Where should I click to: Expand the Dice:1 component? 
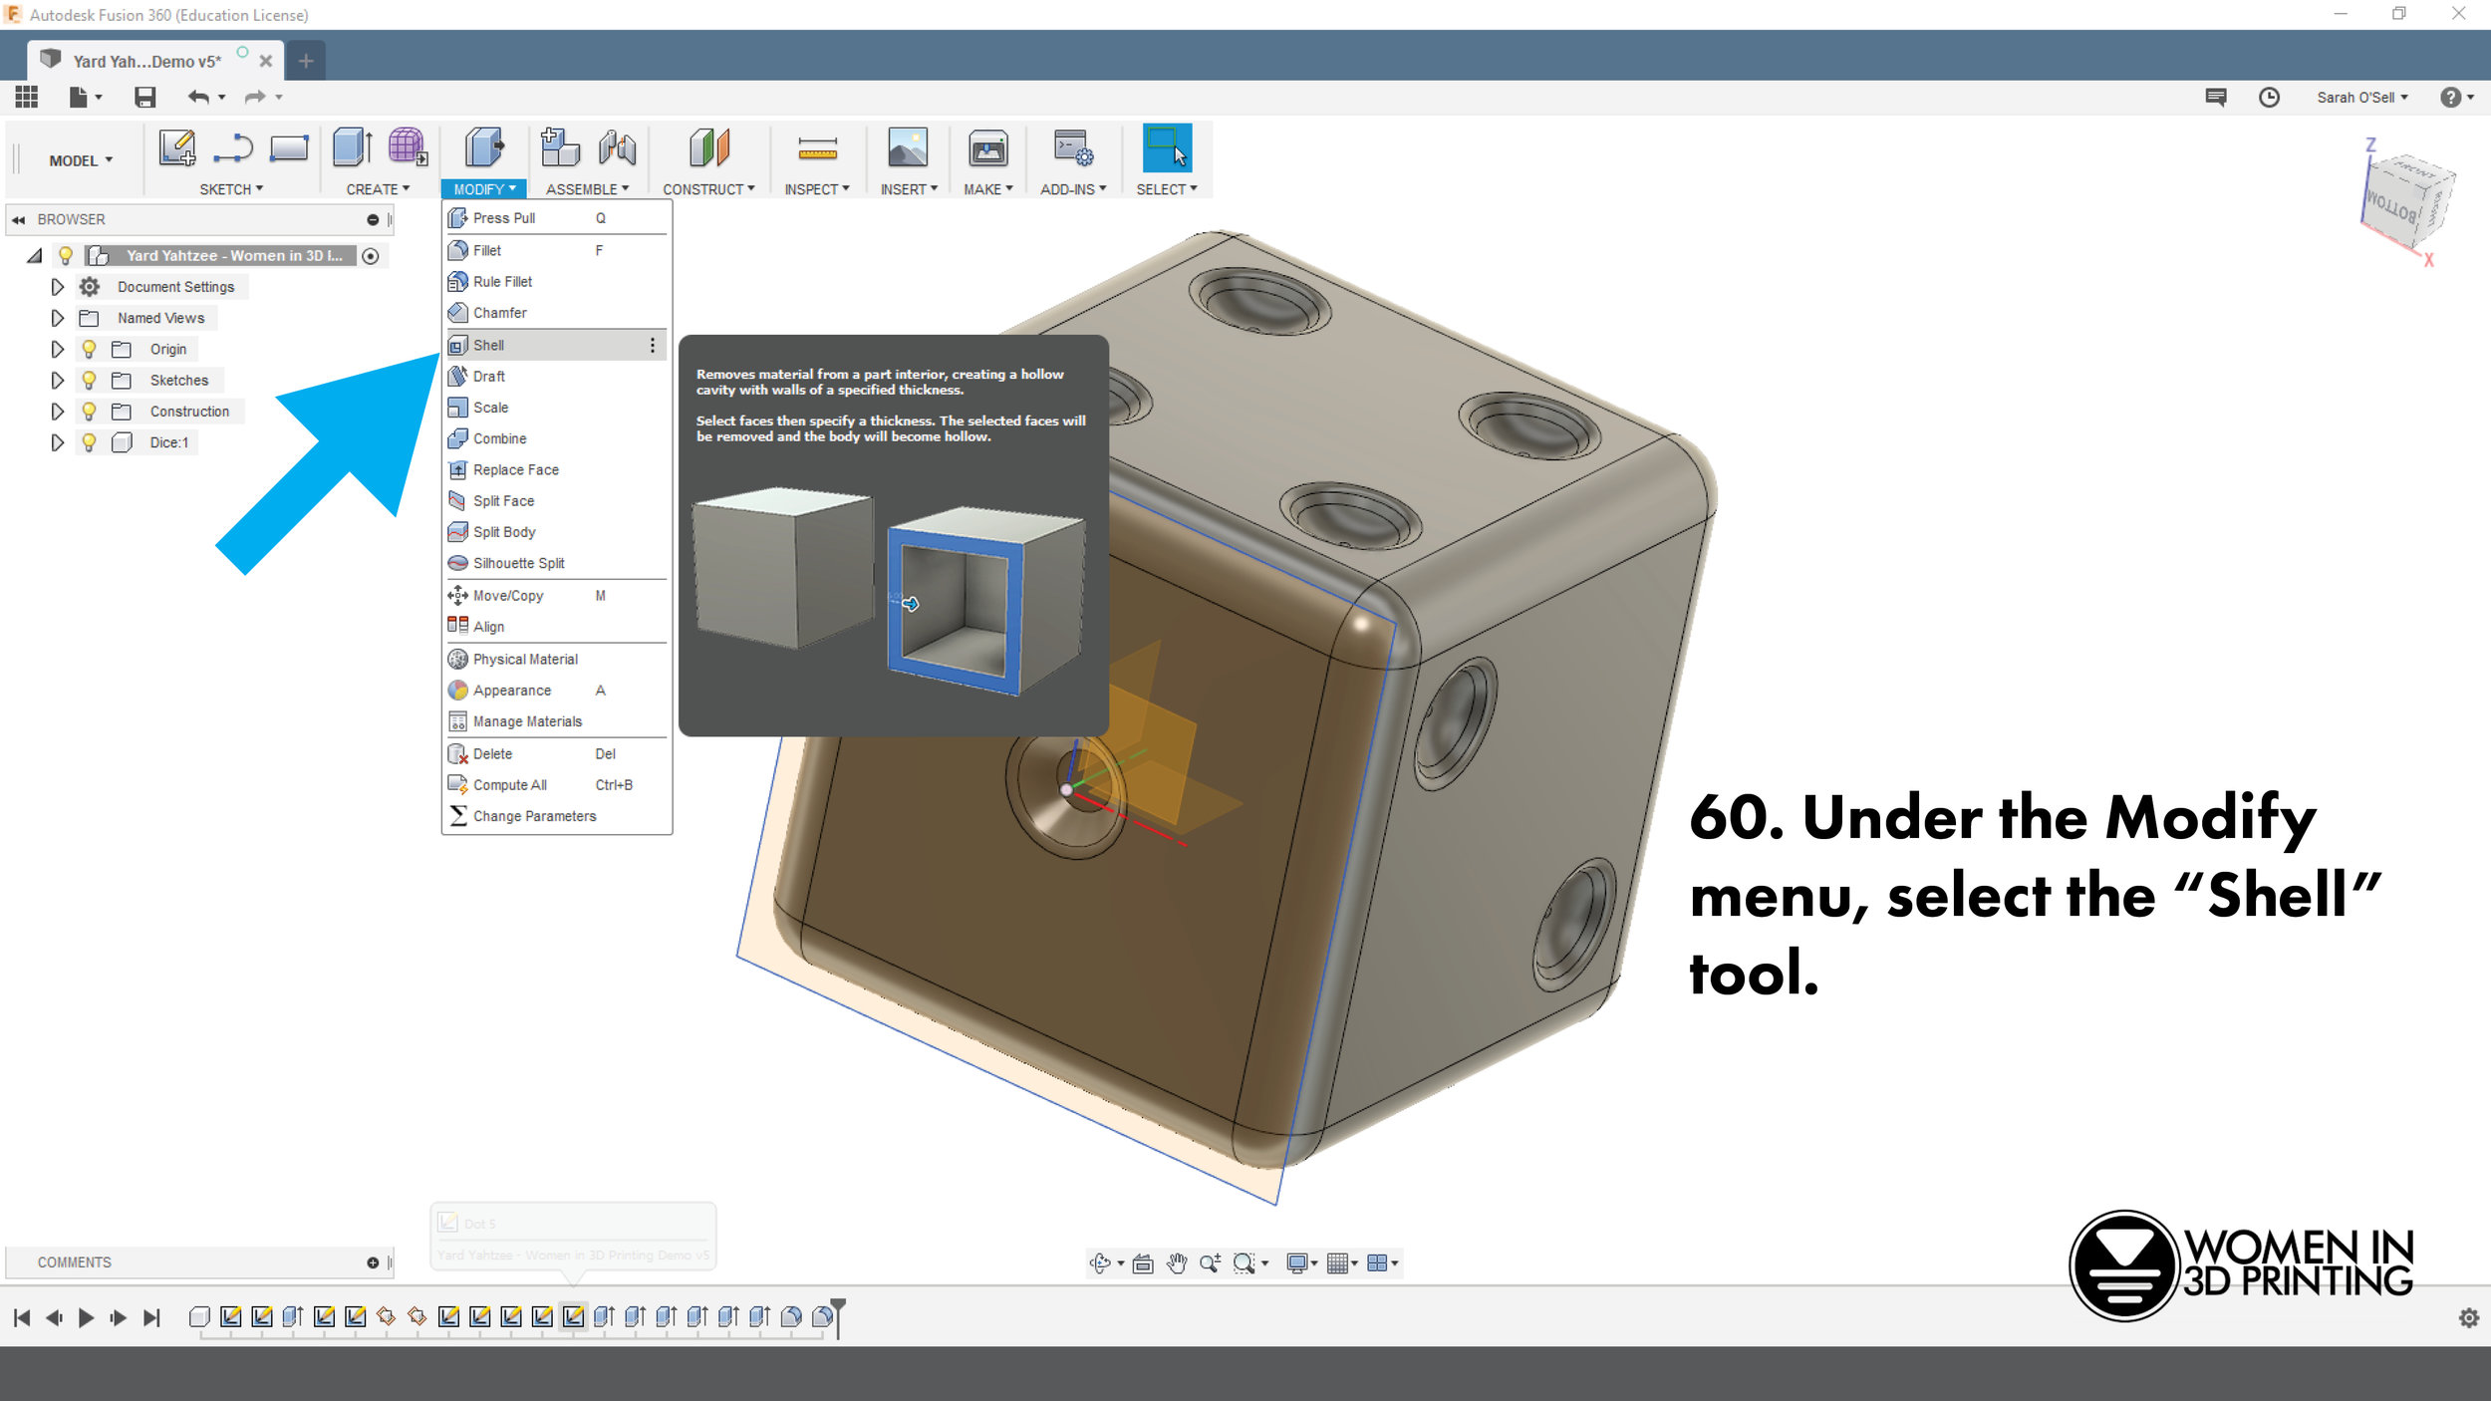pyautogui.click(x=58, y=442)
